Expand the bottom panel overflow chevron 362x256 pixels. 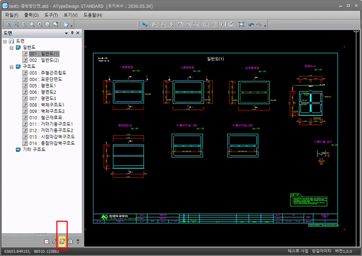click(x=78, y=241)
